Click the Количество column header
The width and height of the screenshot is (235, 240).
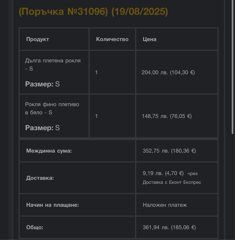tap(112, 39)
